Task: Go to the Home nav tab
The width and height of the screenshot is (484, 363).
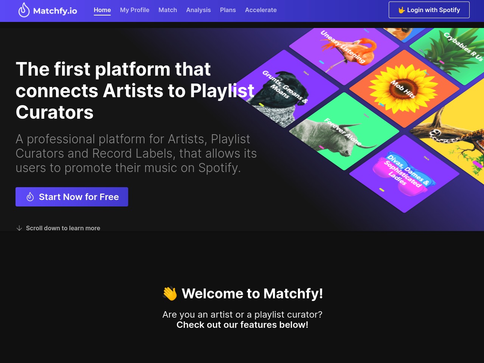Action: click(102, 10)
